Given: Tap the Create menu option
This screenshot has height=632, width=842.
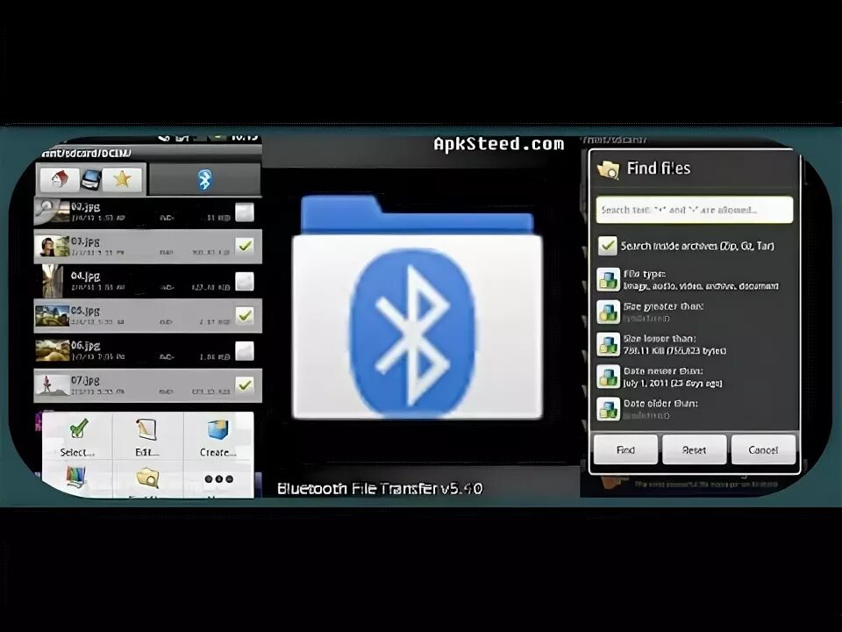Looking at the screenshot, I should pos(218,436).
